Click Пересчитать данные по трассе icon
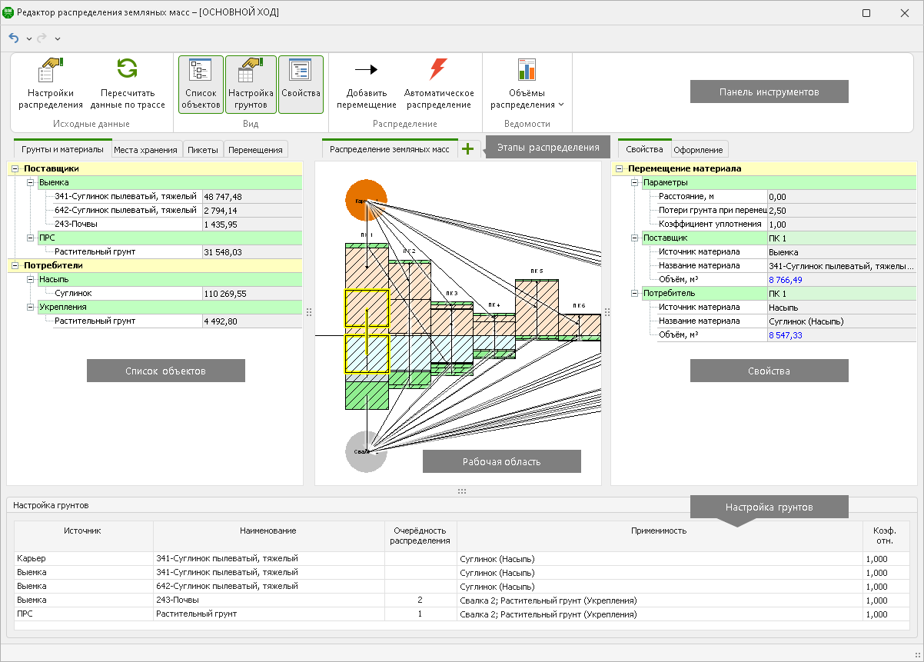Screen dimensions: 924x662 tap(127, 71)
